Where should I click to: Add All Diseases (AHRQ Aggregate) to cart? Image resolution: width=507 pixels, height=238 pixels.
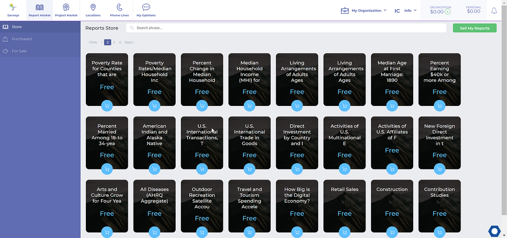155,232
